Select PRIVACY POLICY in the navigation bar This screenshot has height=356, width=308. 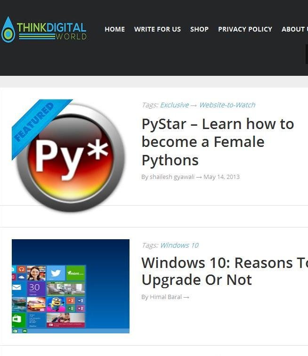tap(245, 29)
